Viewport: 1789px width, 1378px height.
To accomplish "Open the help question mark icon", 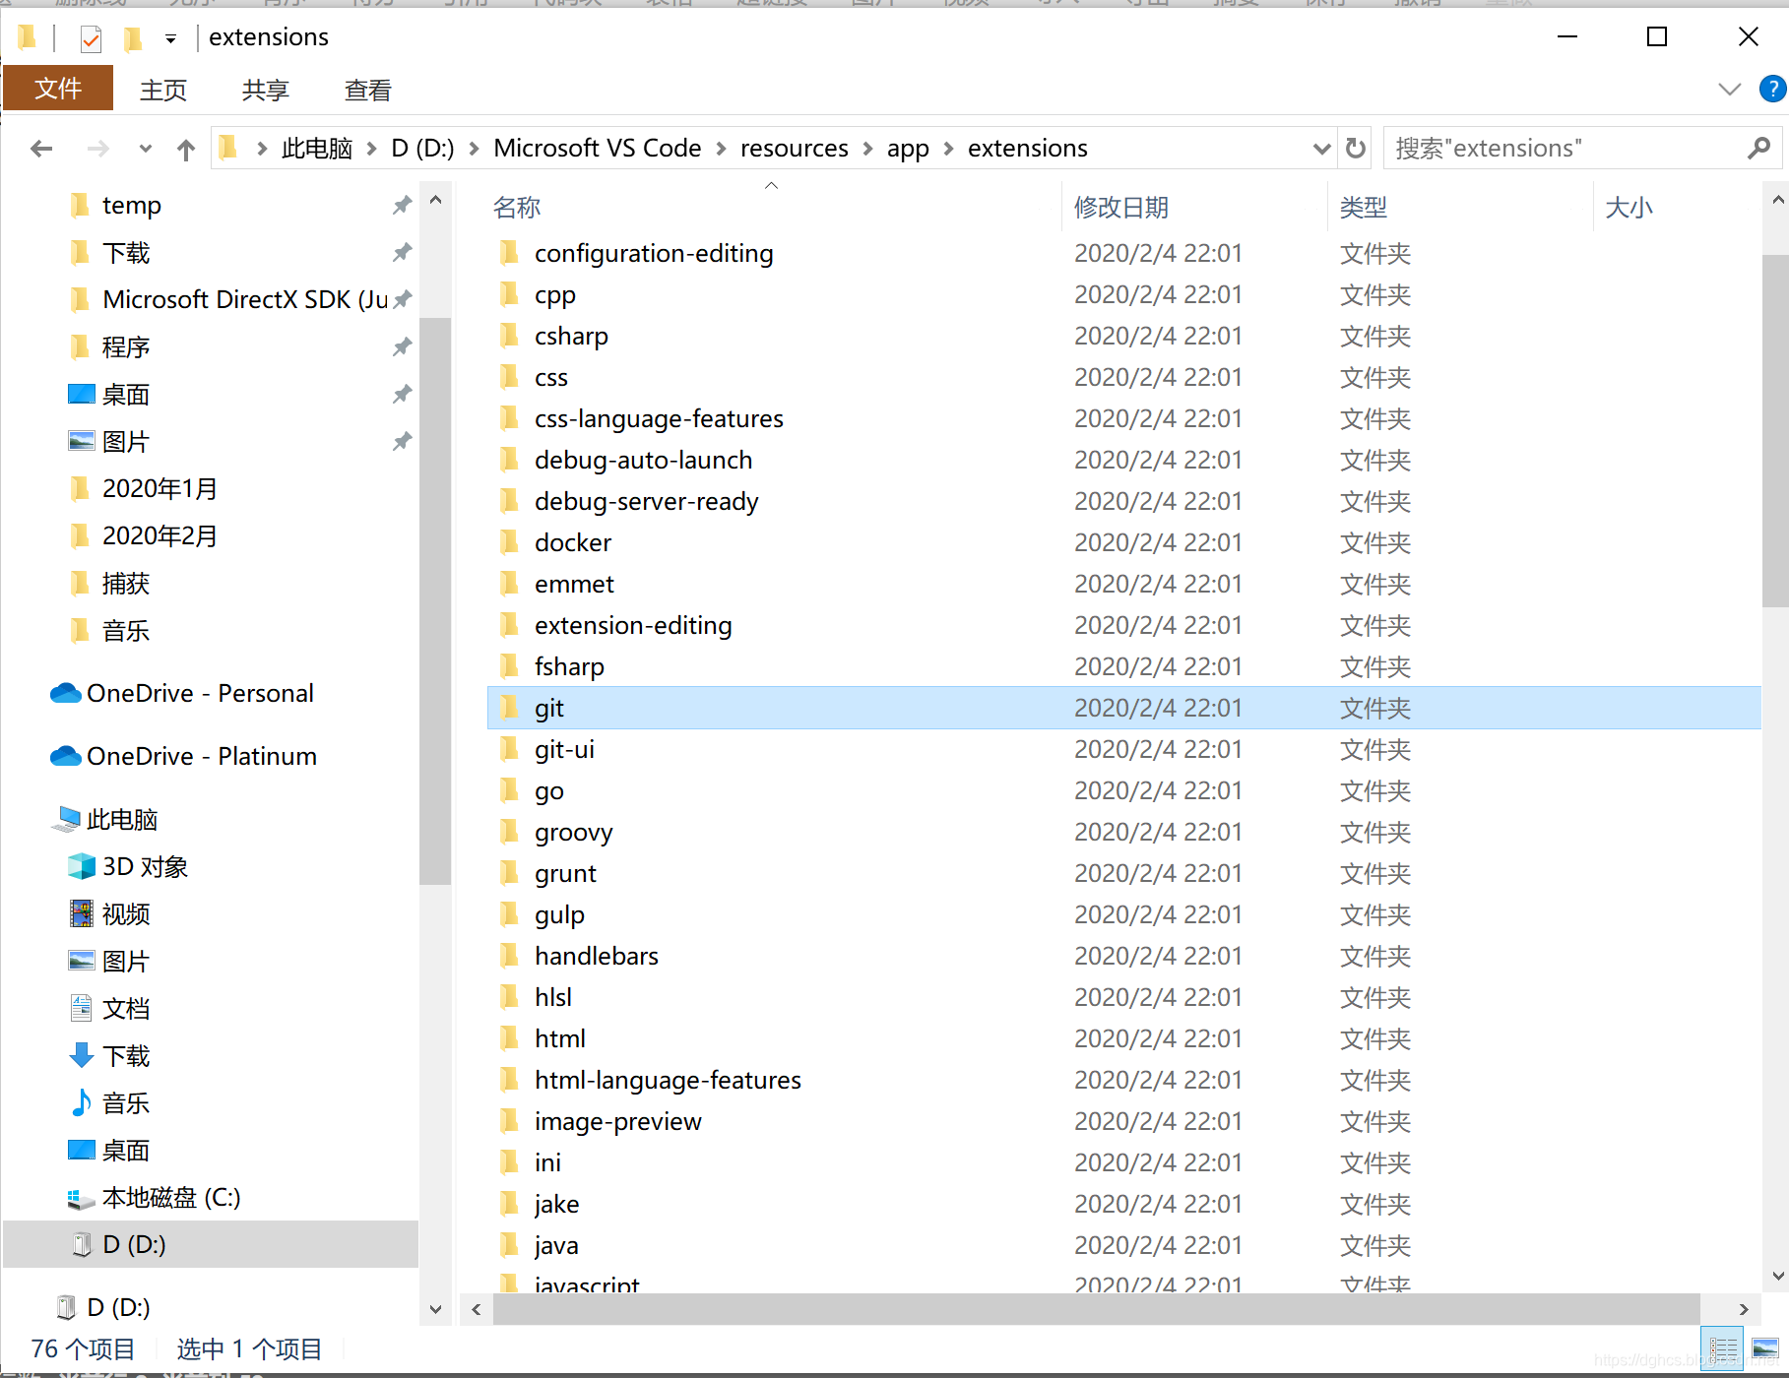I will [1772, 89].
